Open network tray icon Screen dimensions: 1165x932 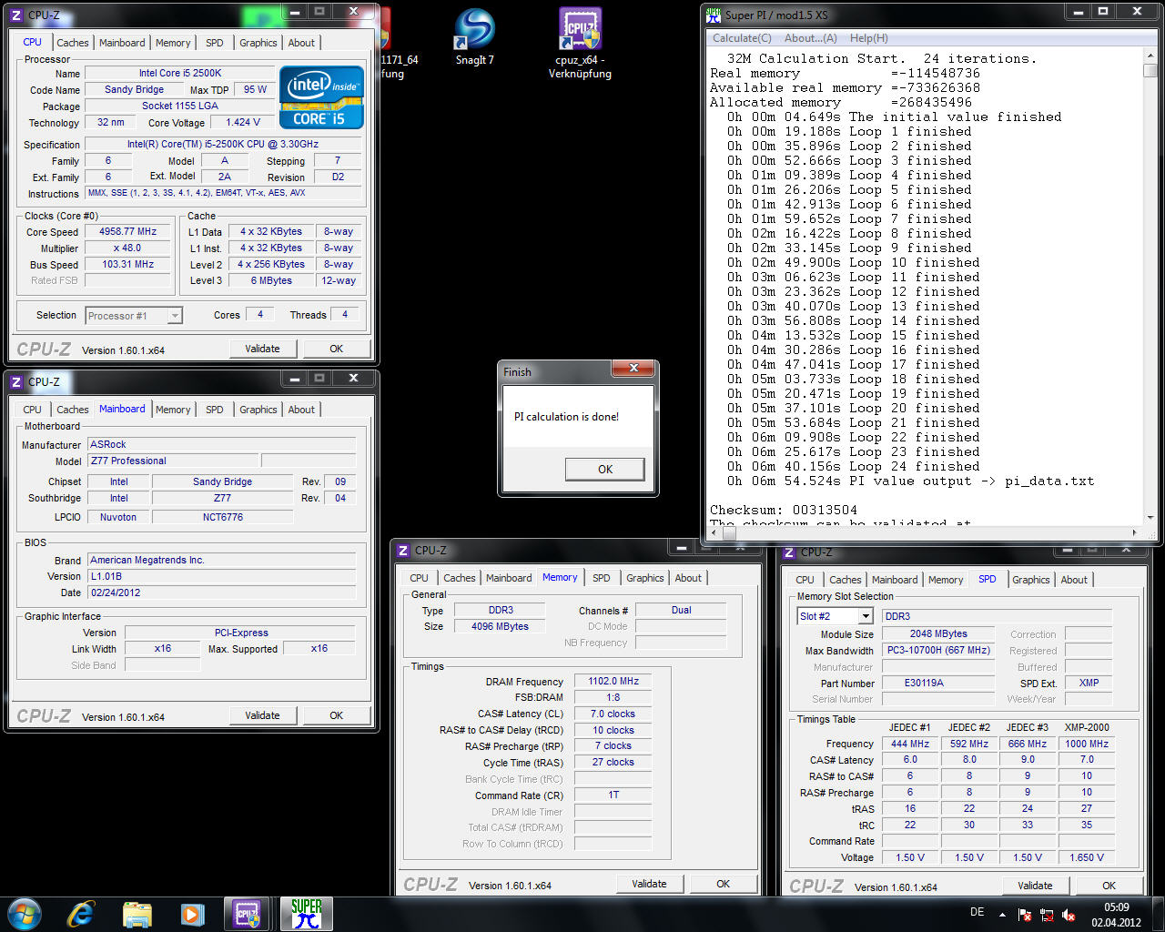(1047, 915)
